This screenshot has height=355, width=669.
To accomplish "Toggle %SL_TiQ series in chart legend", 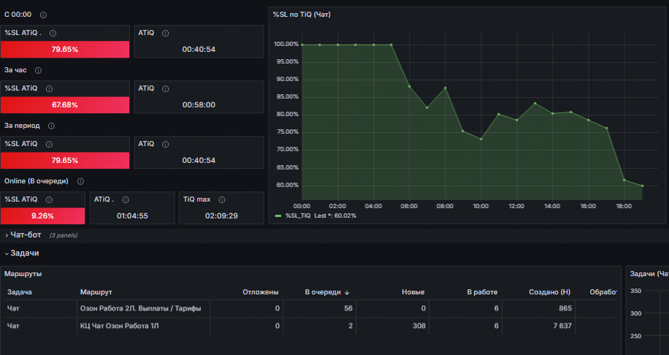I will [x=298, y=216].
